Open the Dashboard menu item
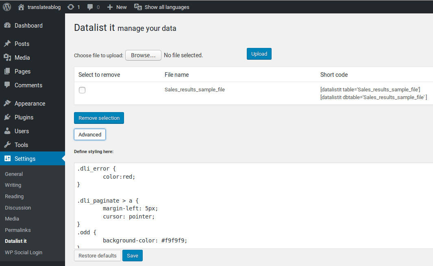 (28, 26)
